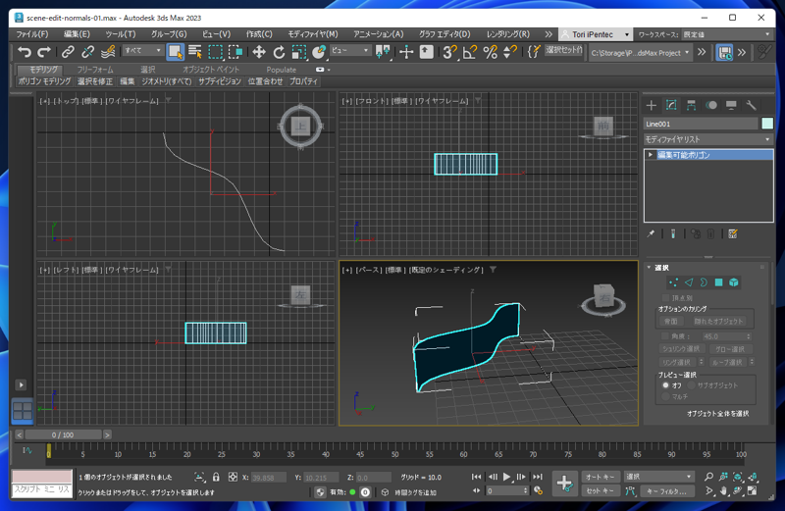Open the Utilities wrench tab

tap(752, 105)
